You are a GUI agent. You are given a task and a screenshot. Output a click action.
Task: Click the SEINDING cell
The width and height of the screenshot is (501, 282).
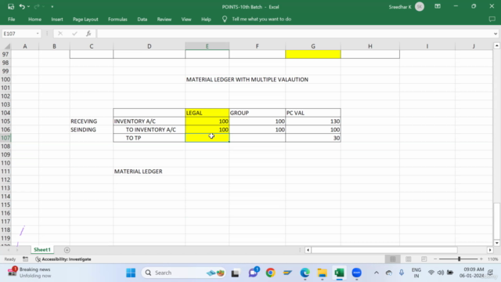(x=92, y=129)
